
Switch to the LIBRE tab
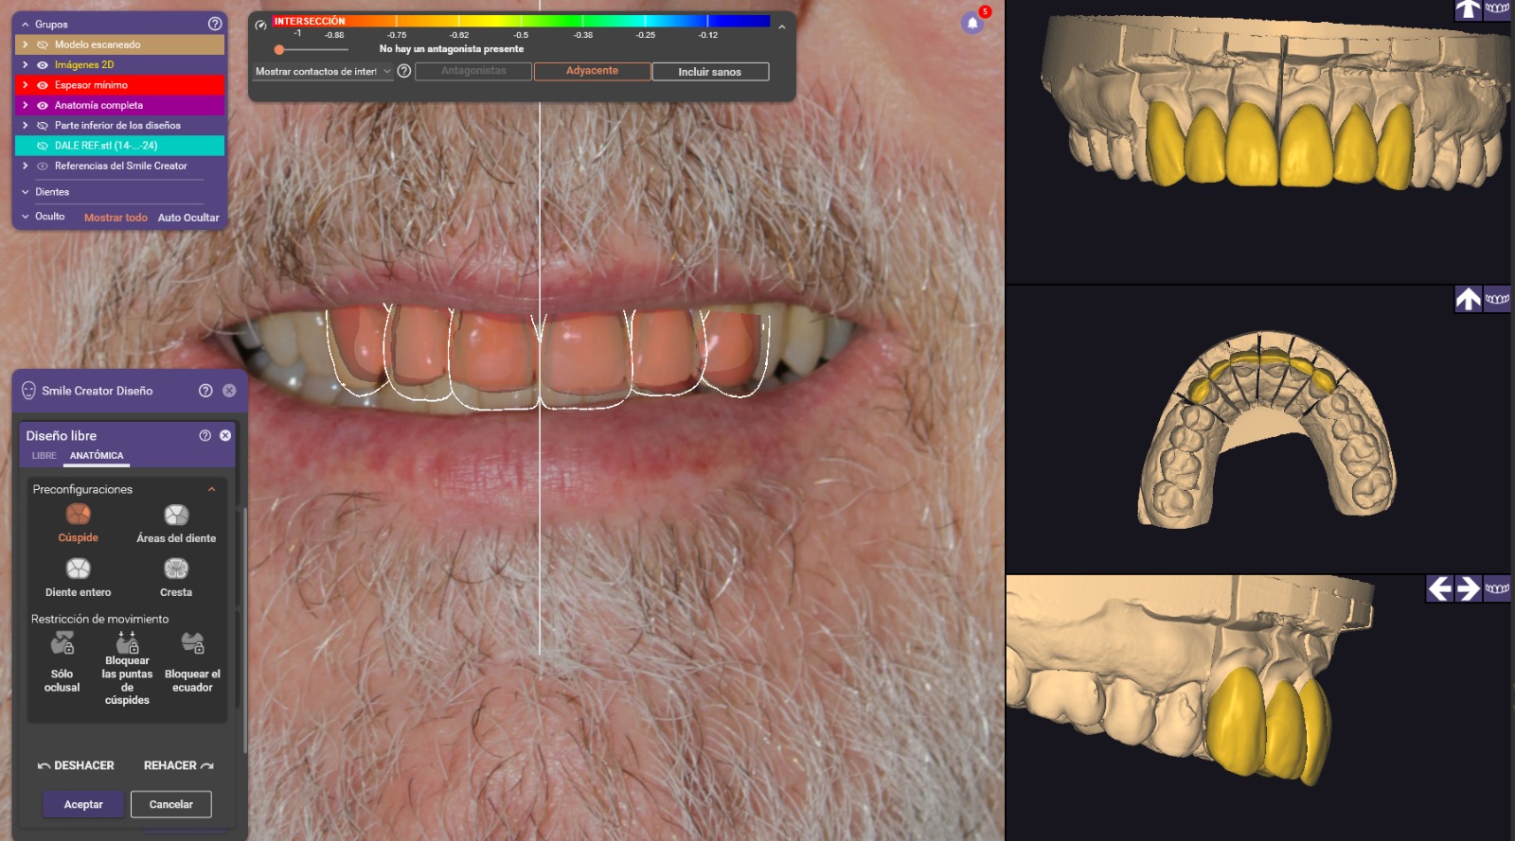tap(45, 456)
